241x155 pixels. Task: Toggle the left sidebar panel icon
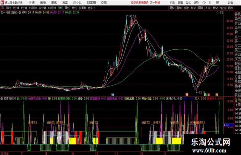(2, 8)
